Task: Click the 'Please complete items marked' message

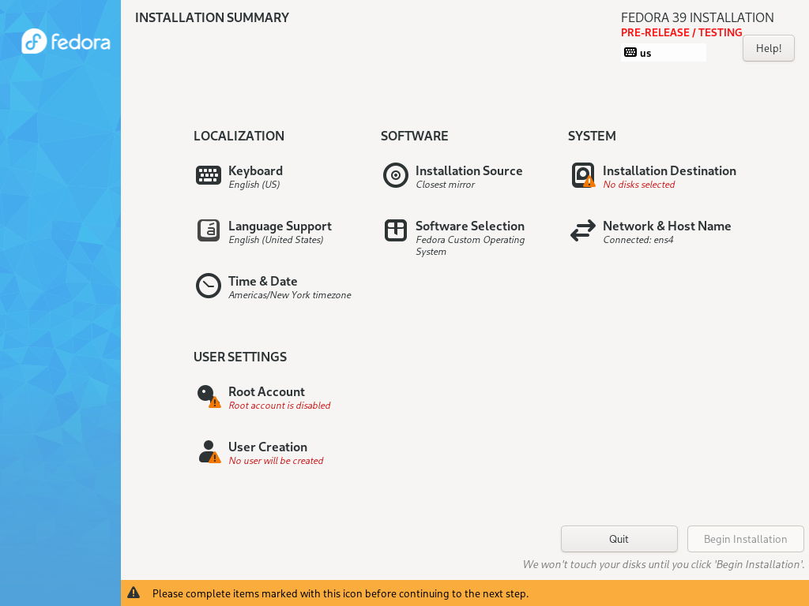Action: (x=341, y=593)
